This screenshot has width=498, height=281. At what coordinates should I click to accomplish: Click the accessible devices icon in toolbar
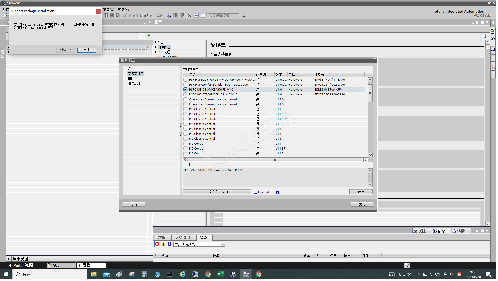(x=170, y=16)
